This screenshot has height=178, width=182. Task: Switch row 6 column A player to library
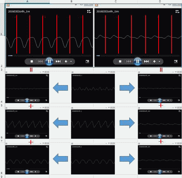click(47, 111)
